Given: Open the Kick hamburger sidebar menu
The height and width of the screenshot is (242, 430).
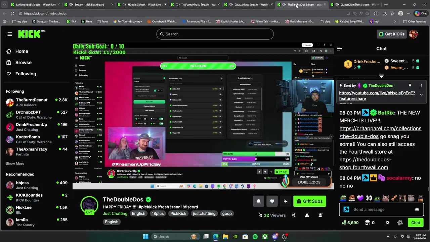Looking at the screenshot, I should point(10,34).
